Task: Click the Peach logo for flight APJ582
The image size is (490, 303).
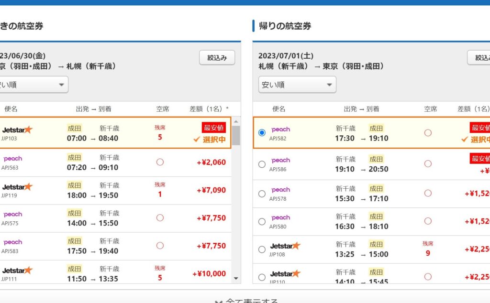Action: coord(280,130)
